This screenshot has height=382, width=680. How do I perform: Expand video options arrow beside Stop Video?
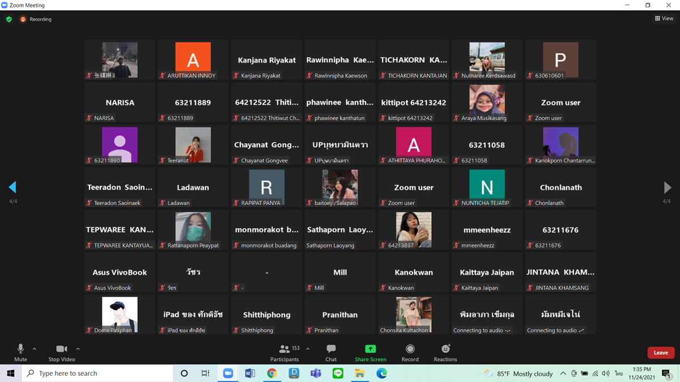pos(78,349)
